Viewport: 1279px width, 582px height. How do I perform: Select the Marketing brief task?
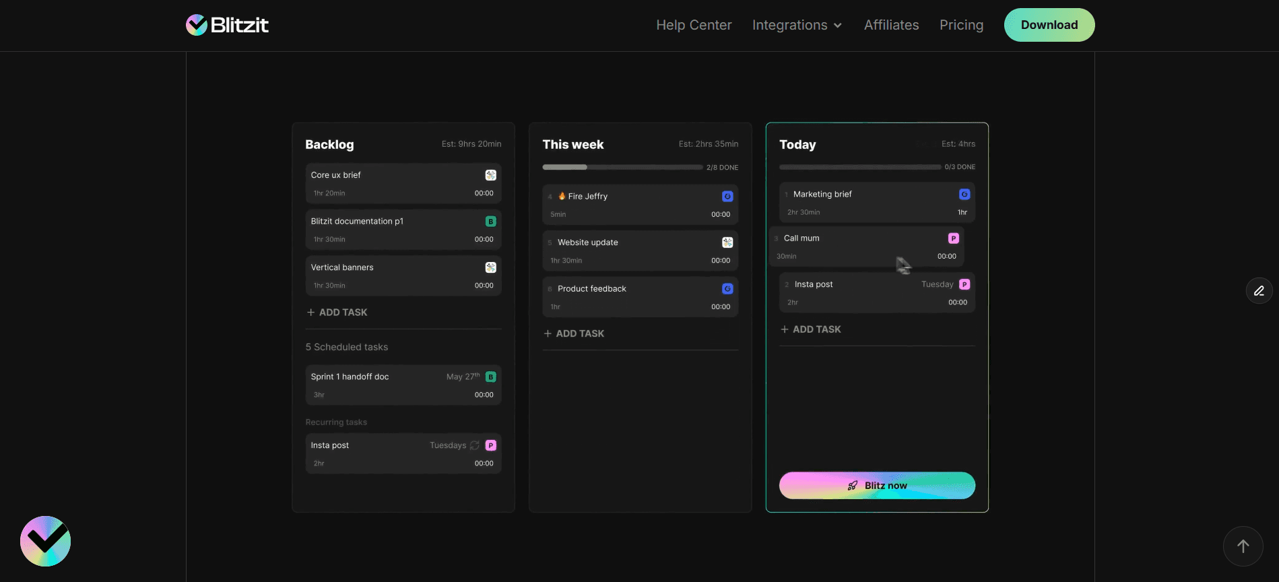(877, 202)
